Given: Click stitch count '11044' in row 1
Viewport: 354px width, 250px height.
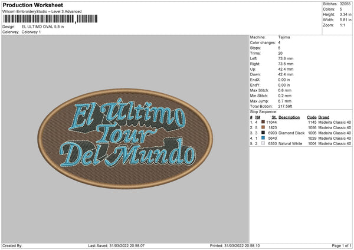Looking at the screenshot, I should point(271,122).
